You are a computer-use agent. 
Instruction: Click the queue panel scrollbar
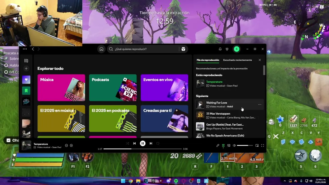[x=264, y=70]
